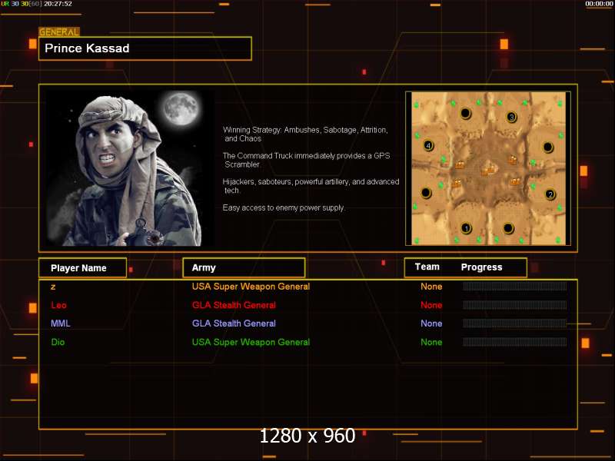
Task: Pick the unnumbered start slot above slot 2
Action: 548,148
